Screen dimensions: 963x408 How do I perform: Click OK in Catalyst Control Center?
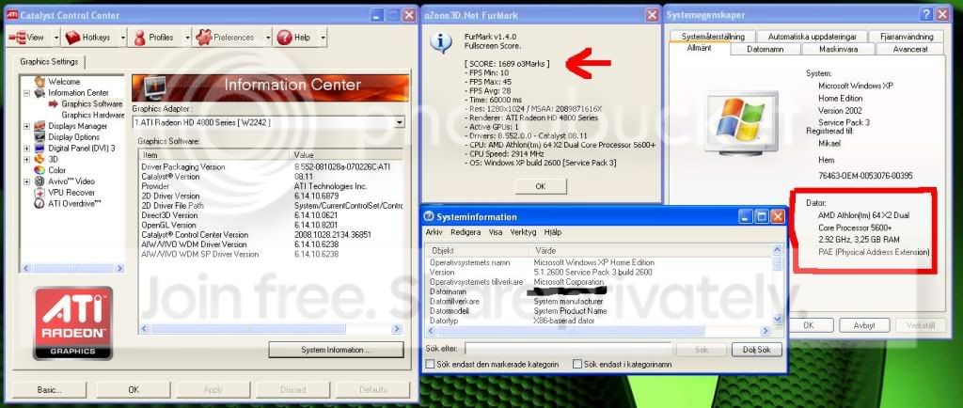click(134, 389)
